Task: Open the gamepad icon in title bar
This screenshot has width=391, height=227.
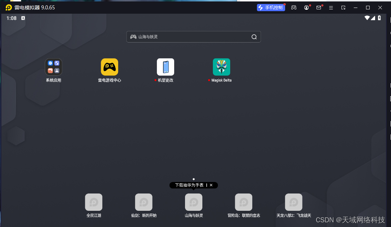Action: point(294,8)
